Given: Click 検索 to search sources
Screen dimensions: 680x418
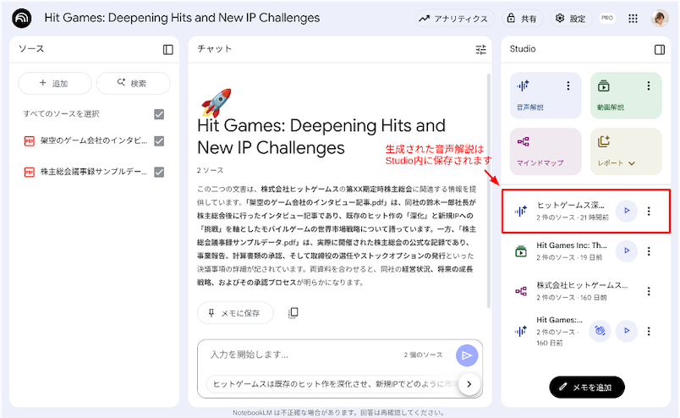Looking at the screenshot, I should point(133,83).
